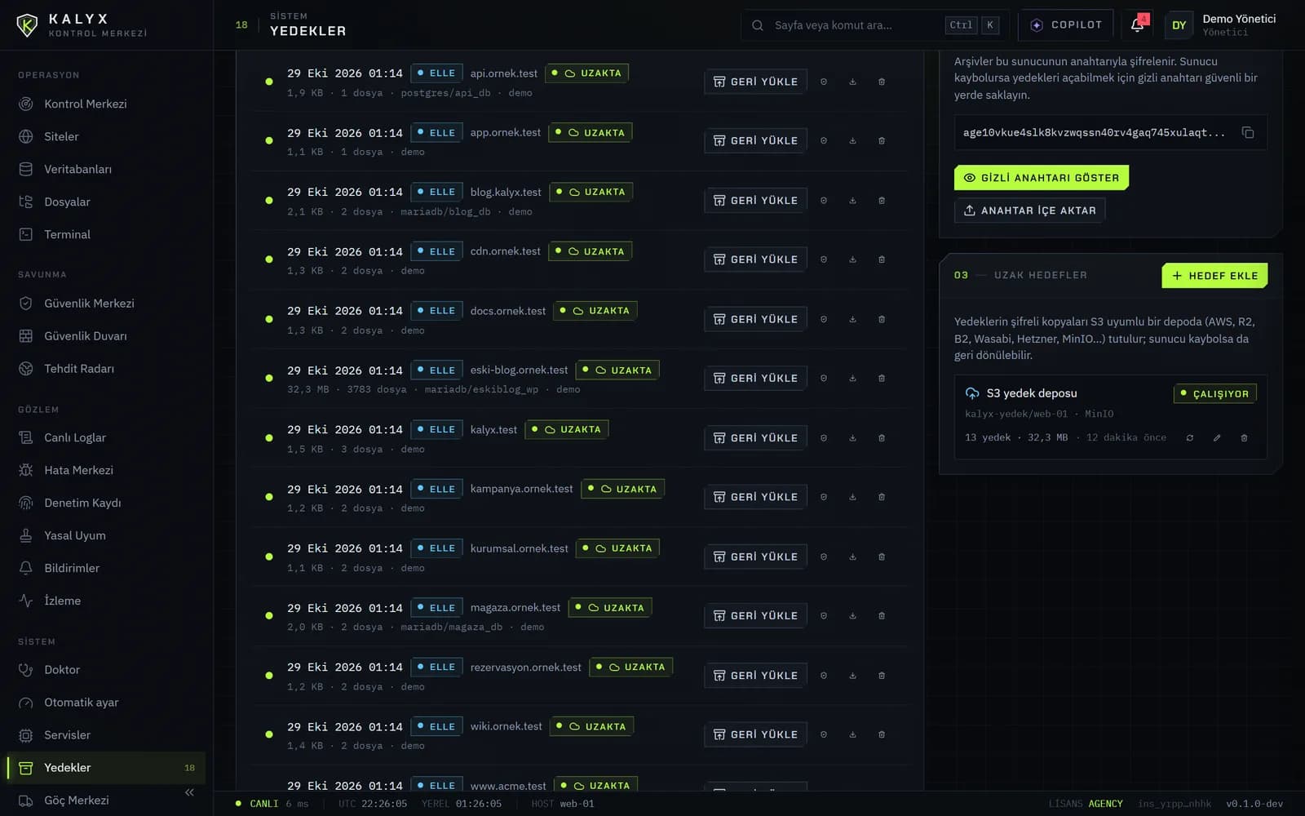This screenshot has width=1305, height=816.
Task: Download the magaza.ornek.test backup
Action: coord(852,616)
